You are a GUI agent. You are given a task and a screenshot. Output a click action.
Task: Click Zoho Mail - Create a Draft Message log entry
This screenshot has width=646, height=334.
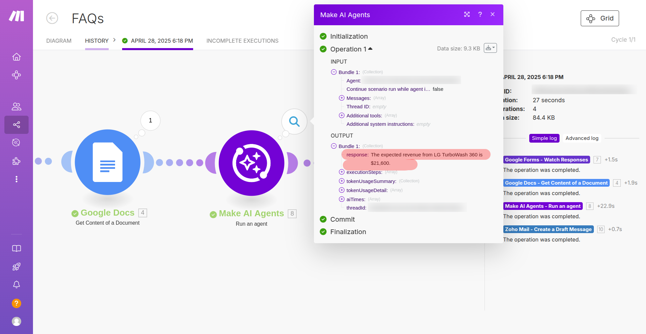(548, 229)
